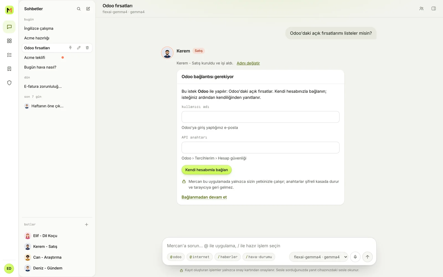Screen dimensions: 443x277
Task: Click the Mercan M logo
Action: tap(9, 10)
